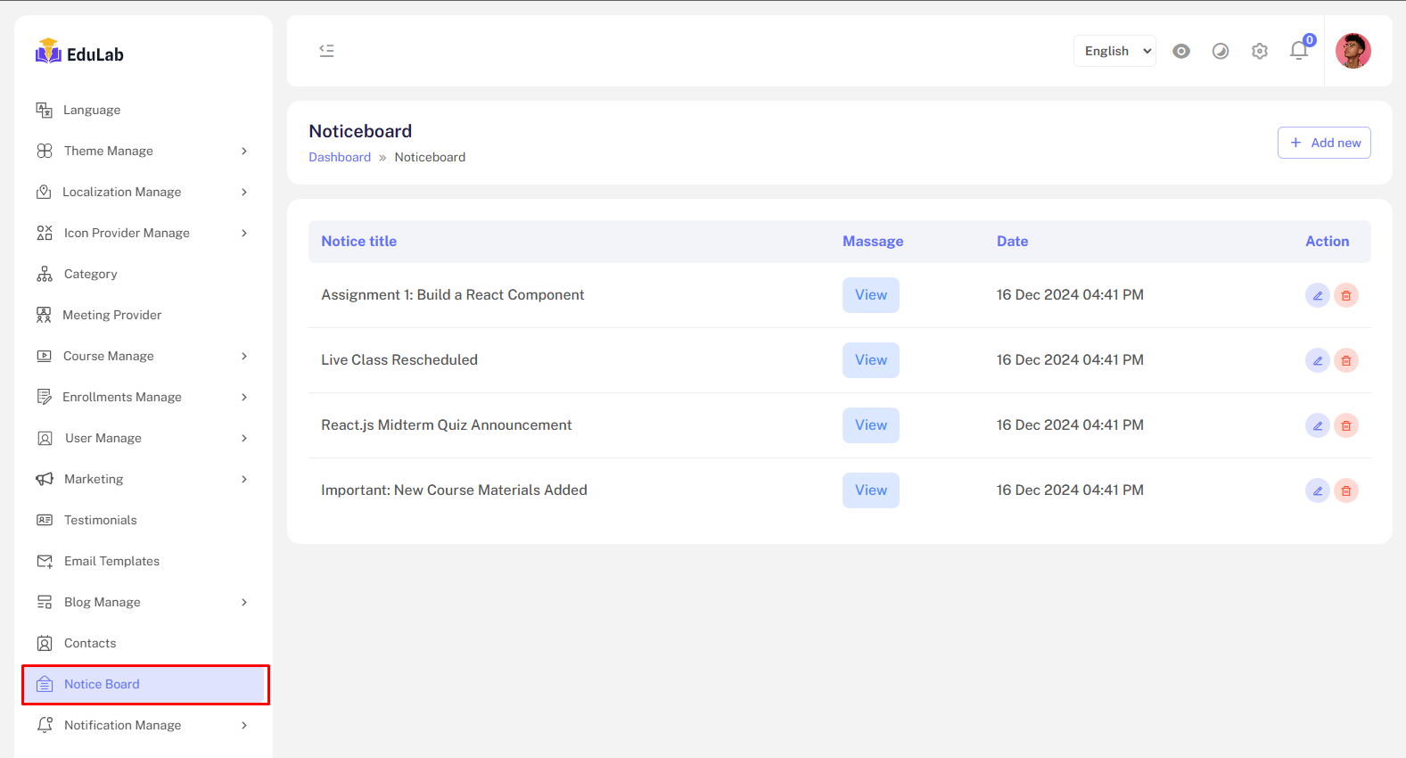
Task: Toggle dark mode theme icon
Action: coord(1220,51)
